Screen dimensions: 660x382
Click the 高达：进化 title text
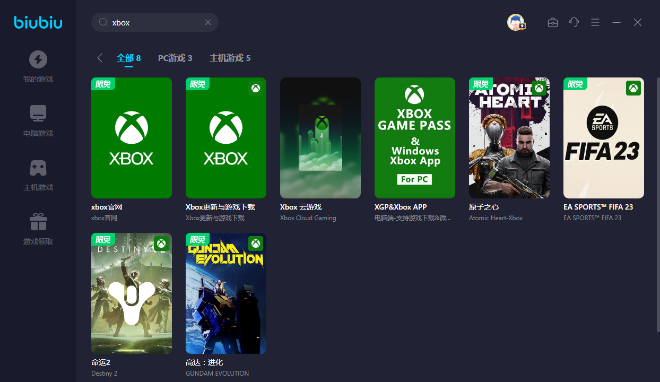204,362
